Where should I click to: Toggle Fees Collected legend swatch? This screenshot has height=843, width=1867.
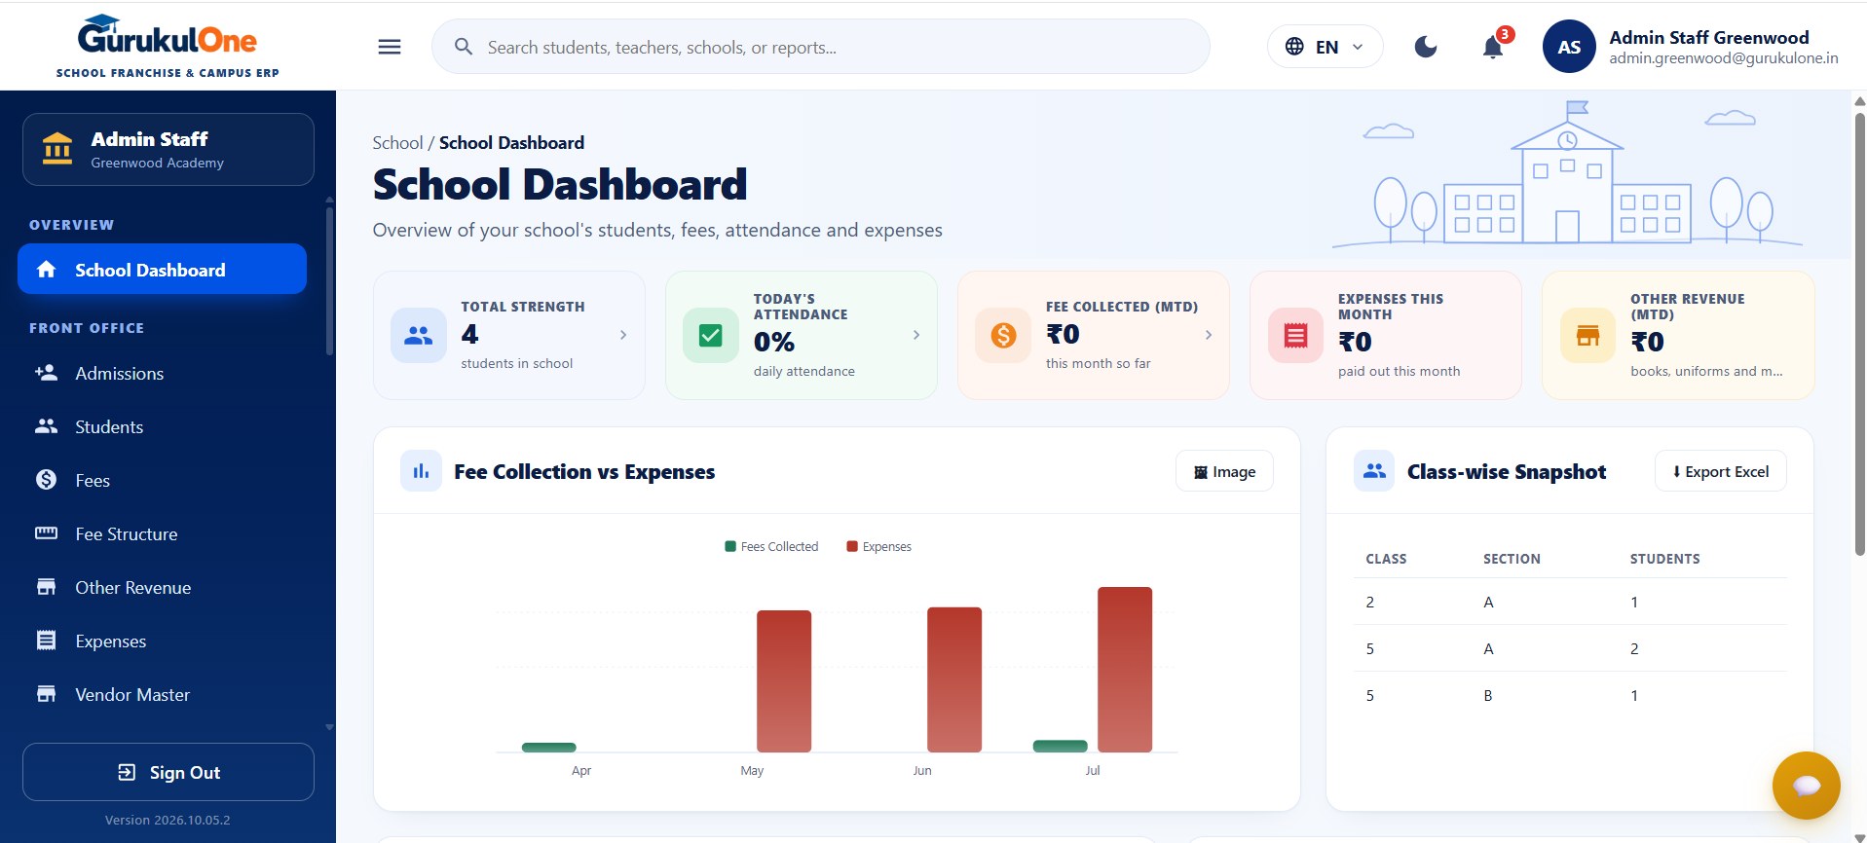click(x=730, y=546)
